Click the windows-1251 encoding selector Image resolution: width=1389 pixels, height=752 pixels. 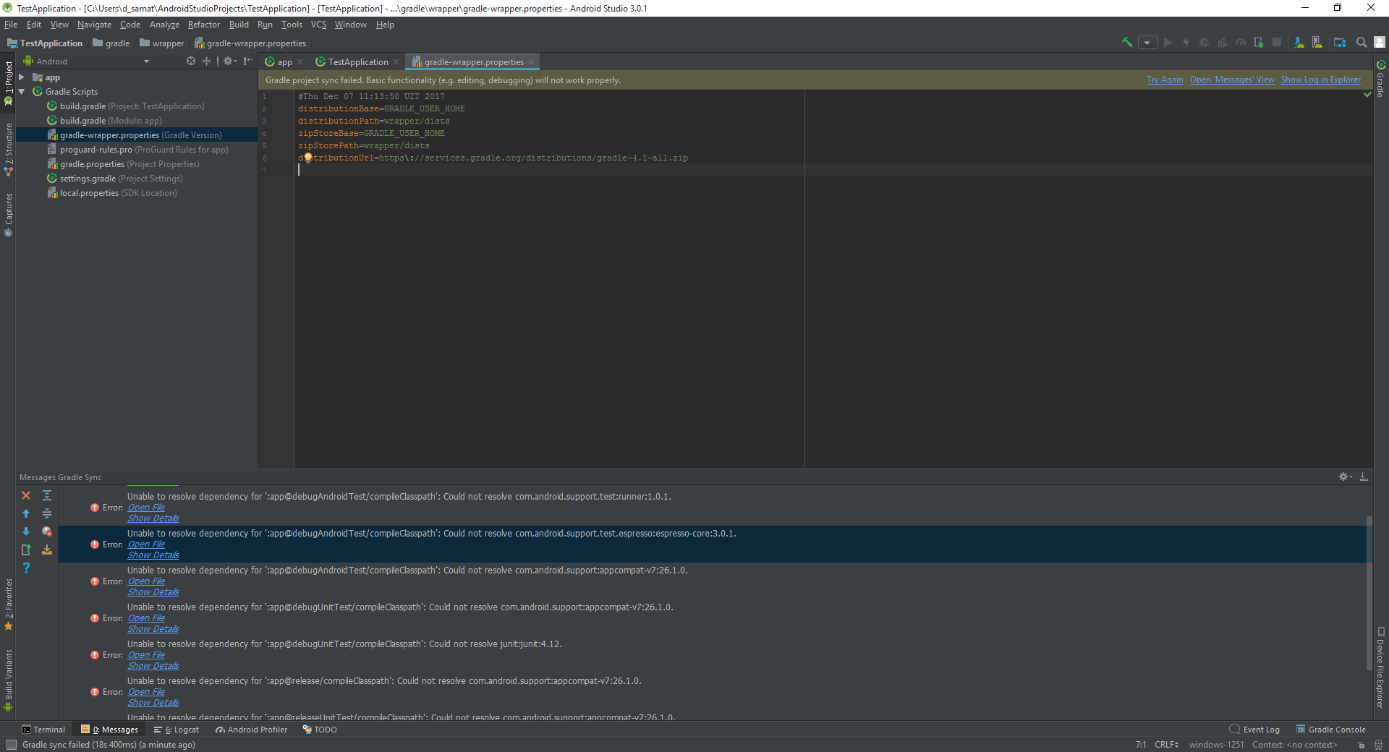[1216, 745]
